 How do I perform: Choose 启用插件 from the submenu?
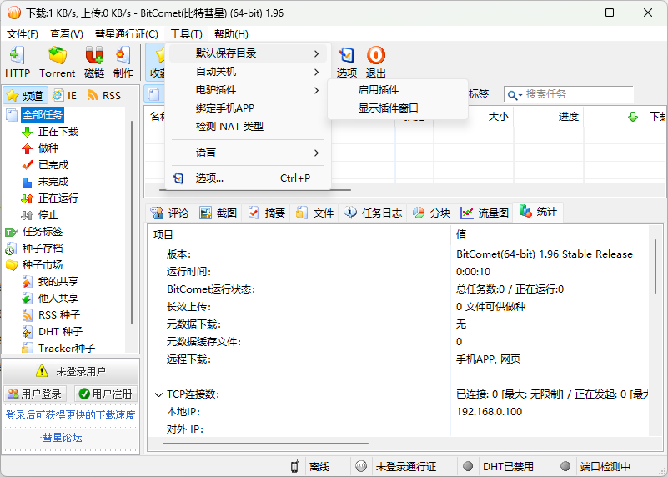379,90
